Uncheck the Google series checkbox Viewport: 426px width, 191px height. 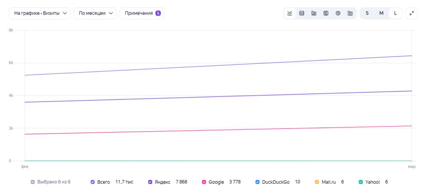[204, 182]
